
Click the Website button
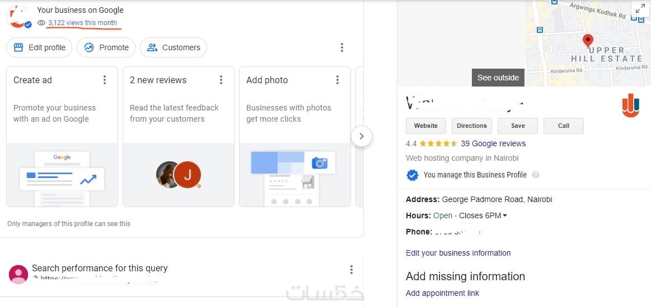pyautogui.click(x=426, y=126)
